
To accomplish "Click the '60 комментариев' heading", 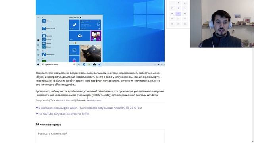I will pos(48,124).
